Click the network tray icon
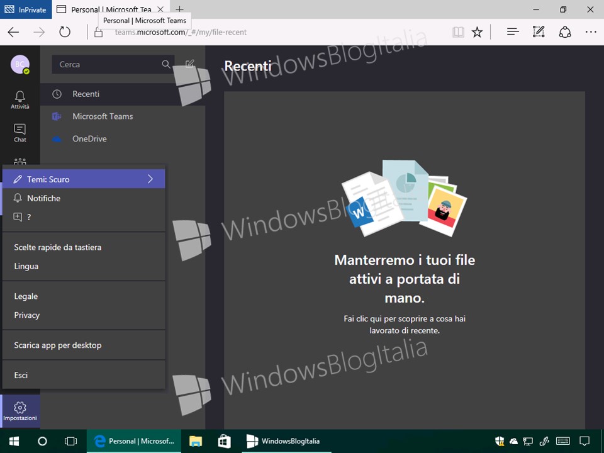Screen dimensions: 604x453 coord(528,441)
